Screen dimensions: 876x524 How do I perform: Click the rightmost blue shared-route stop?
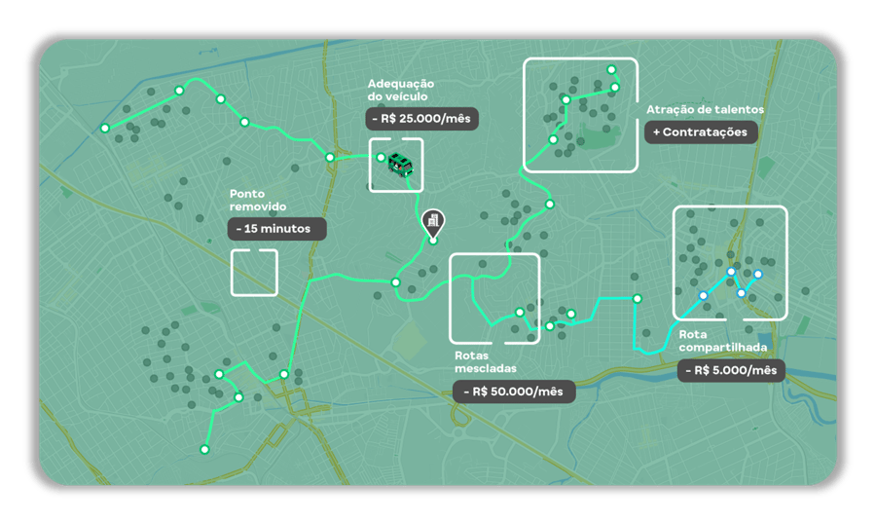click(x=758, y=274)
